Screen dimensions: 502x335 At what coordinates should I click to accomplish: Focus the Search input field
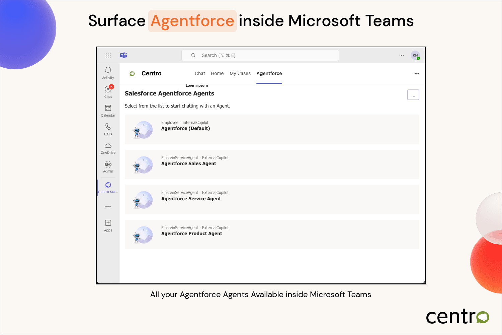click(260, 55)
